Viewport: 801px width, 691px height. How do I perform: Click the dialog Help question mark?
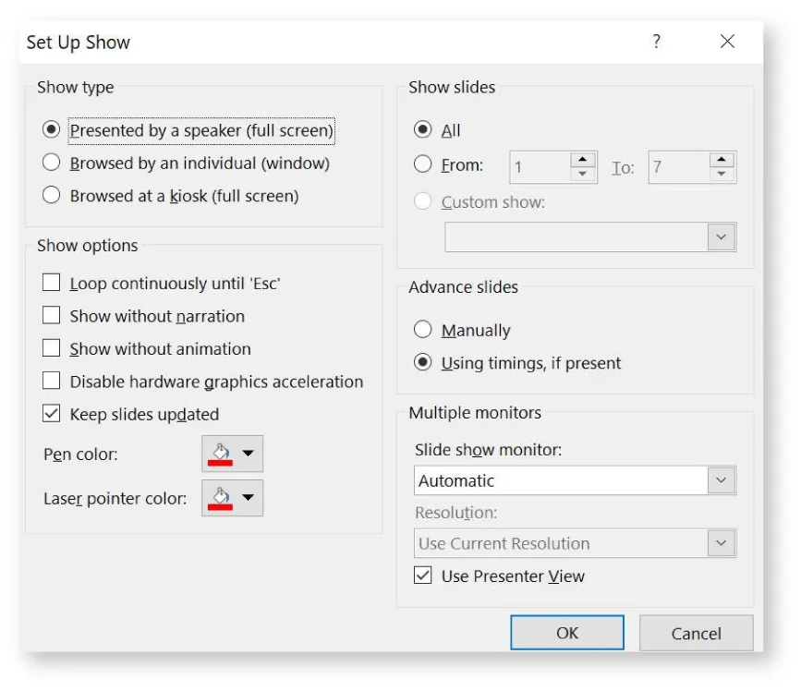pos(656,42)
